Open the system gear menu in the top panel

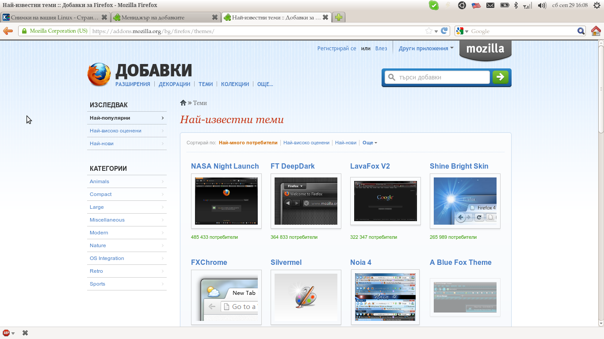click(x=596, y=5)
